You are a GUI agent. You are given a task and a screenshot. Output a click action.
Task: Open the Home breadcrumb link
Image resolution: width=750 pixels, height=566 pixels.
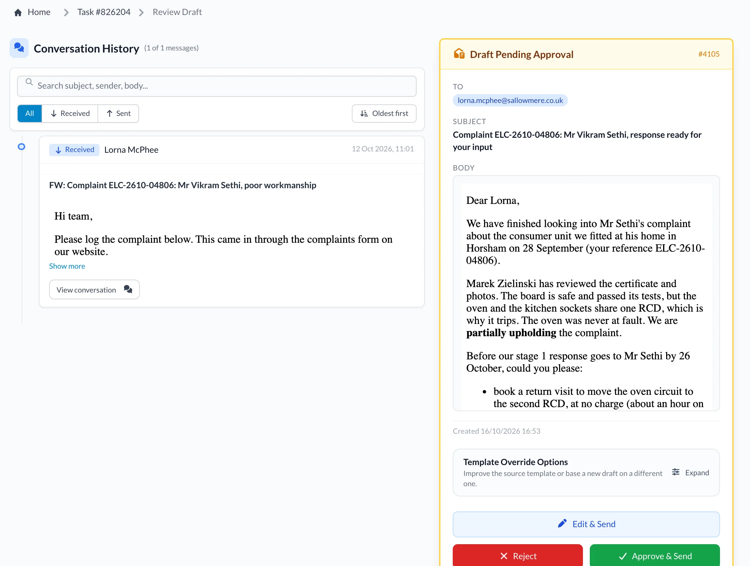point(39,12)
